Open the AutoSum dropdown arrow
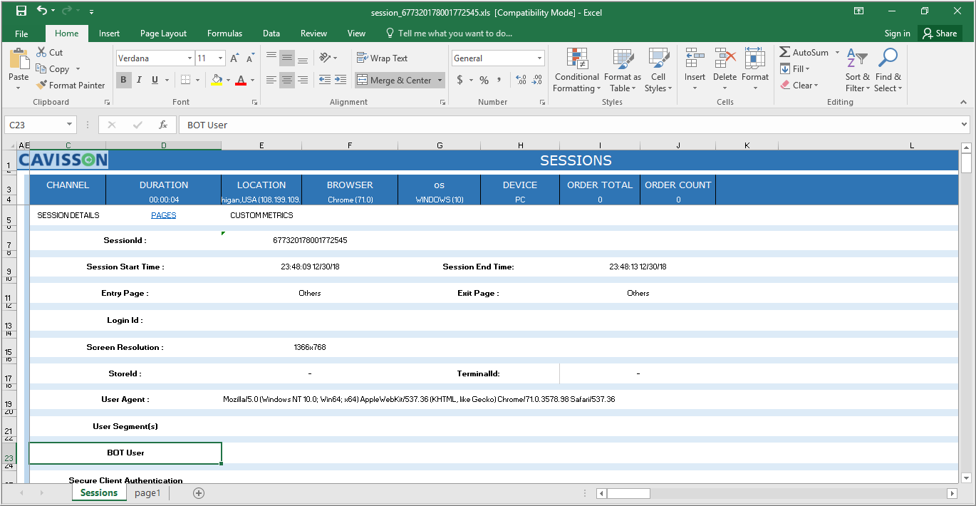976x506 pixels. tap(838, 53)
